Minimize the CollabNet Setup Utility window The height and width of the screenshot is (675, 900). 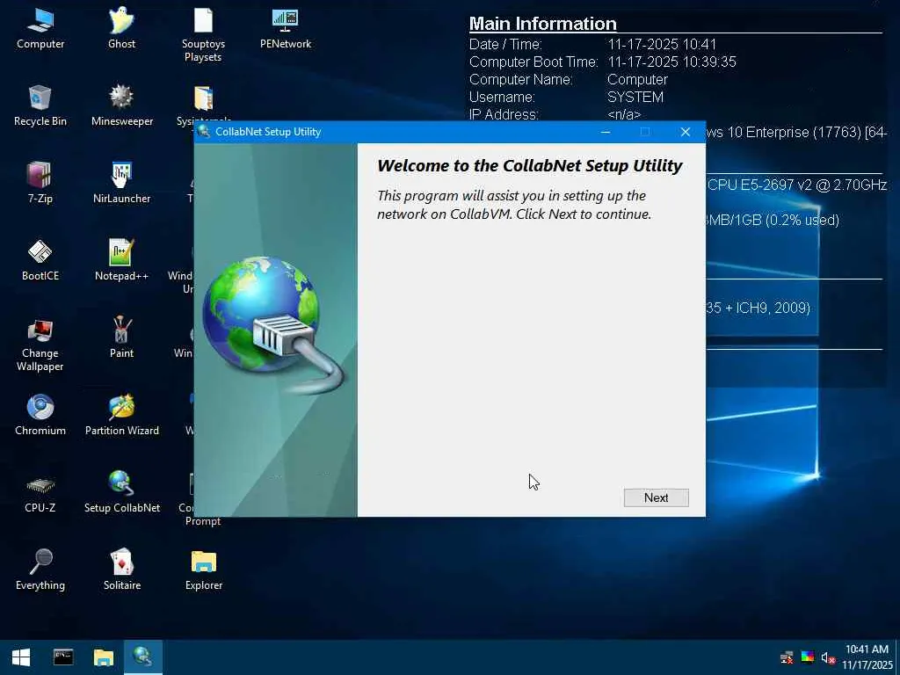[606, 132]
